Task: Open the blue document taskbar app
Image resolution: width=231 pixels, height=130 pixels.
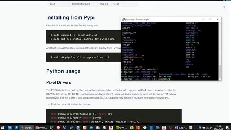Action: click(151, 127)
